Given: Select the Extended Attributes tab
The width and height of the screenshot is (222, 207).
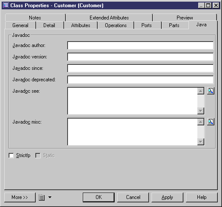Looking at the screenshot, I should [109, 18].
